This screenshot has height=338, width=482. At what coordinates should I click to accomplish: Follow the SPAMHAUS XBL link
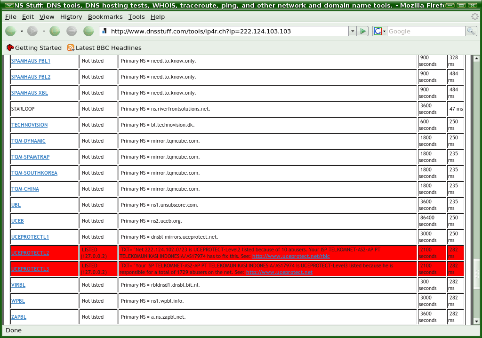(x=30, y=93)
